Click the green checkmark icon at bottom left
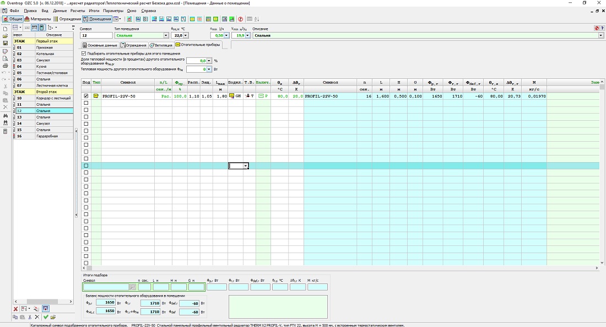The image size is (606, 327). [46, 317]
